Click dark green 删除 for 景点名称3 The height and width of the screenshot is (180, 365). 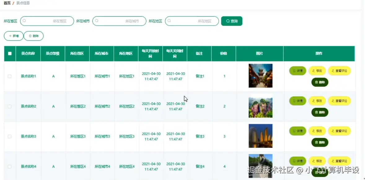pyautogui.click(x=320, y=142)
